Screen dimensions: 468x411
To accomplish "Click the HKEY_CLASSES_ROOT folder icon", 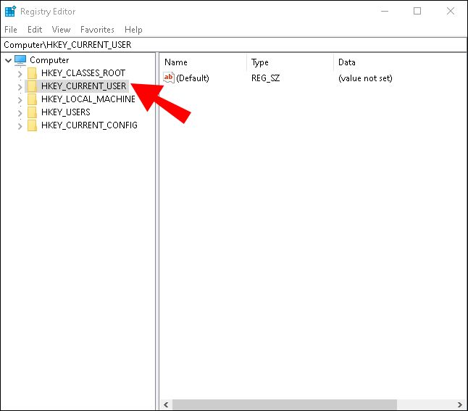I will (x=32, y=73).
